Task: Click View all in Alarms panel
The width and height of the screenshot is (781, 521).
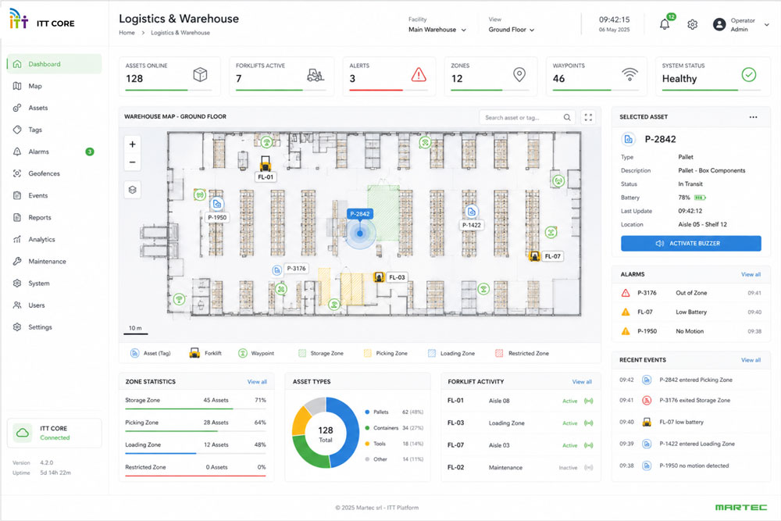Action: [751, 274]
